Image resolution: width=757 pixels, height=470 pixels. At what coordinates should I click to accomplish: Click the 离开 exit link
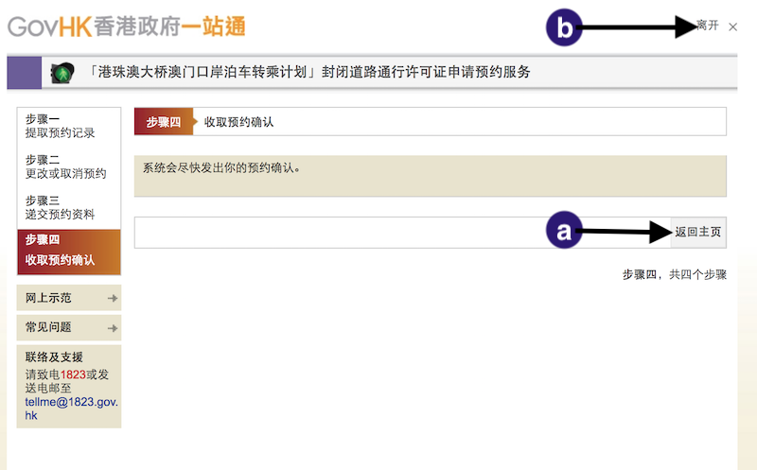pos(707,26)
